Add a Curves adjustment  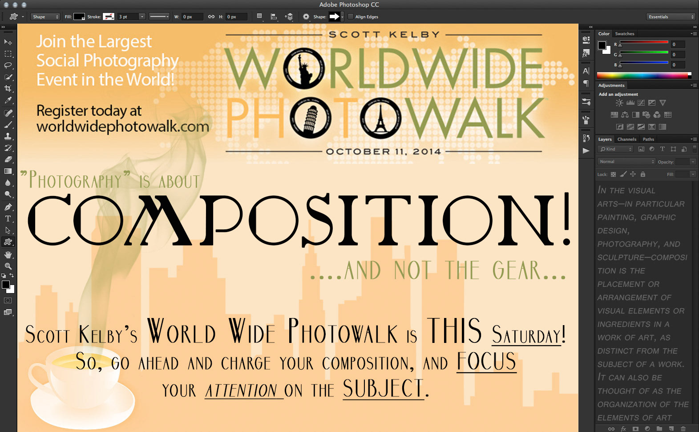coord(641,103)
